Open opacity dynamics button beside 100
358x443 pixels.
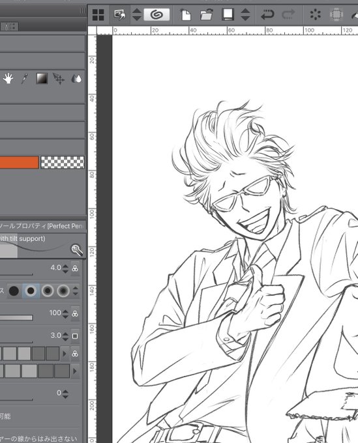pos(75,313)
